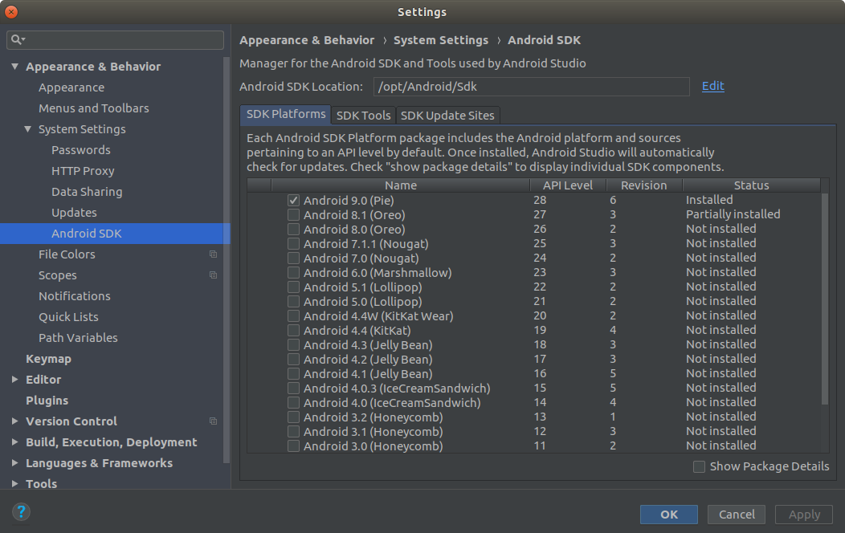This screenshot has height=533, width=845.
Task: Expand the Editor section arrow
Action: (15, 380)
